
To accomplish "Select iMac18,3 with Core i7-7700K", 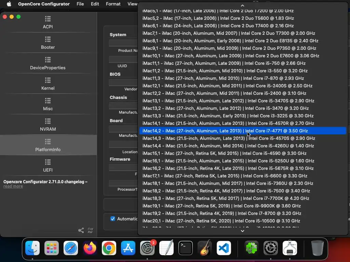I will (243, 198).
